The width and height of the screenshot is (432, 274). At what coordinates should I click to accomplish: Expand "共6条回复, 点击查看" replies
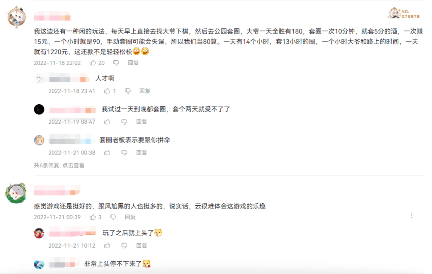click(x=59, y=165)
